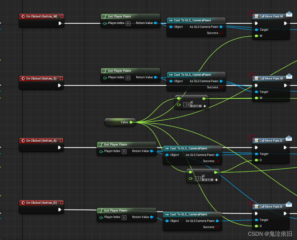Click the -1.0 value field on the lower multiply node
The height and width of the screenshot is (240, 297).
[x=199, y=178]
